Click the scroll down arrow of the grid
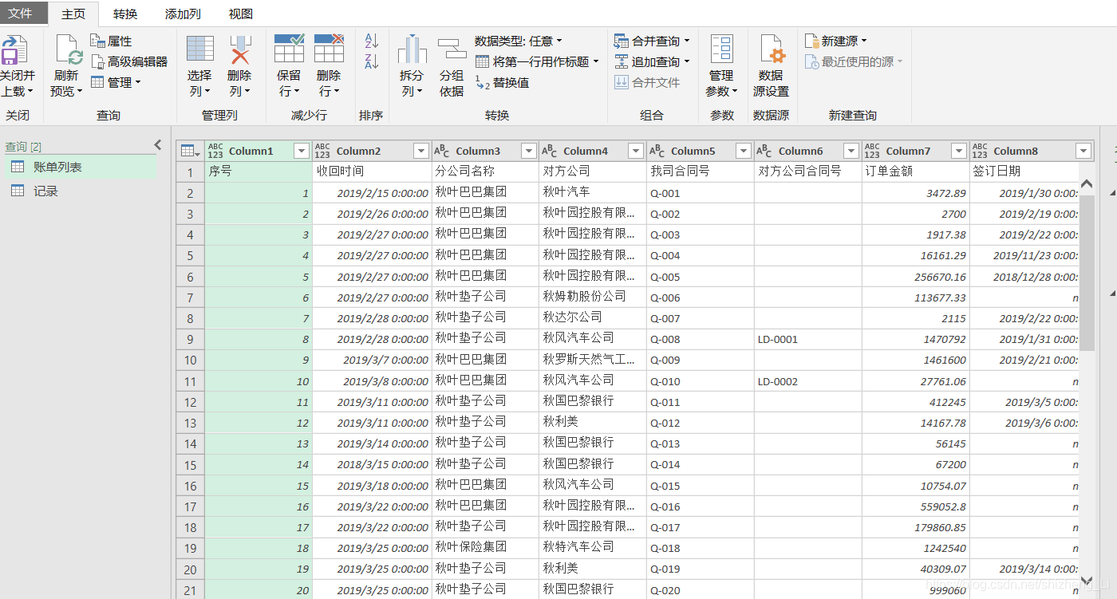This screenshot has height=599, width=1117. pyautogui.click(x=1087, y=581)
